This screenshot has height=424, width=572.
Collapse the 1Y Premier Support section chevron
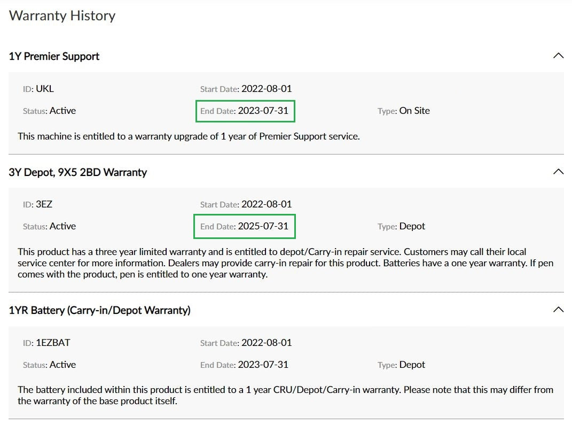pyautogui.click(x=558, y=56)
